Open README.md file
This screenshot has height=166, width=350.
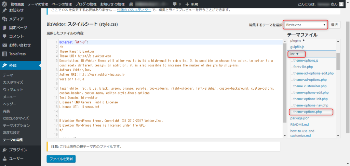point(299,125)
